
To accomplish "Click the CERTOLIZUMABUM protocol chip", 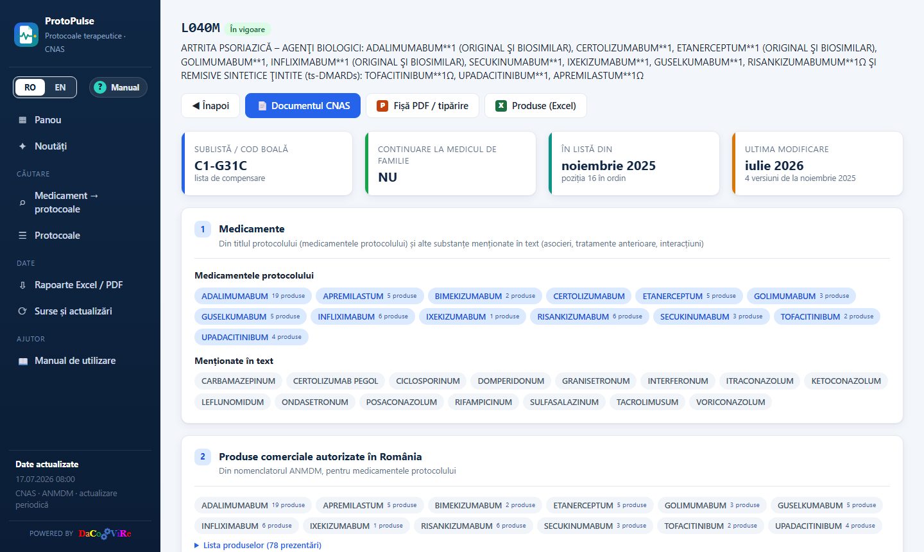I will (589, 296).
